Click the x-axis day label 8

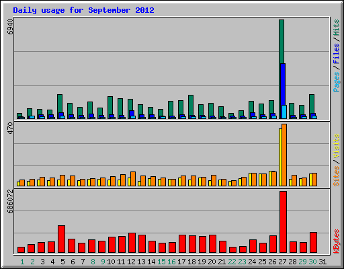[x=93, y=262]
